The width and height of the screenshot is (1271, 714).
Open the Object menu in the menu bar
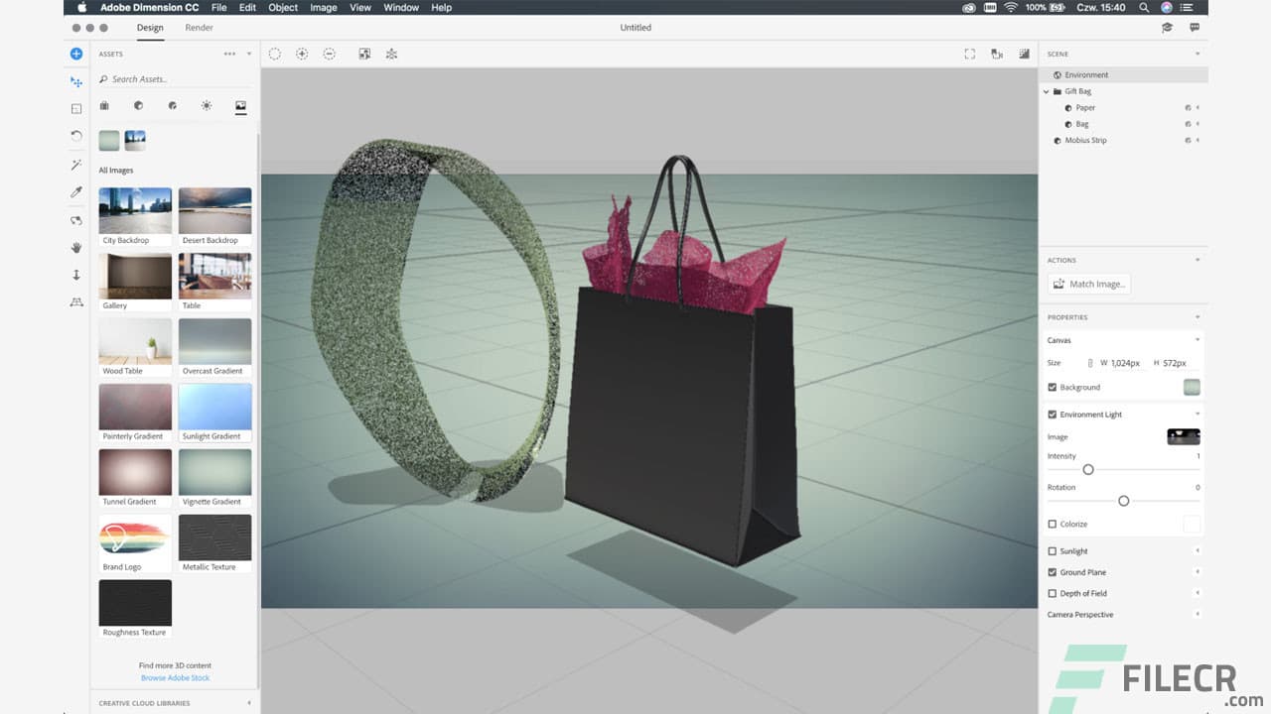point(282,7)
